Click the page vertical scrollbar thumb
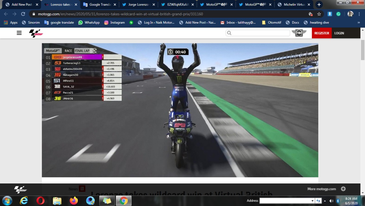Viewport: 365px width, 206px height. tap(363, 50)
